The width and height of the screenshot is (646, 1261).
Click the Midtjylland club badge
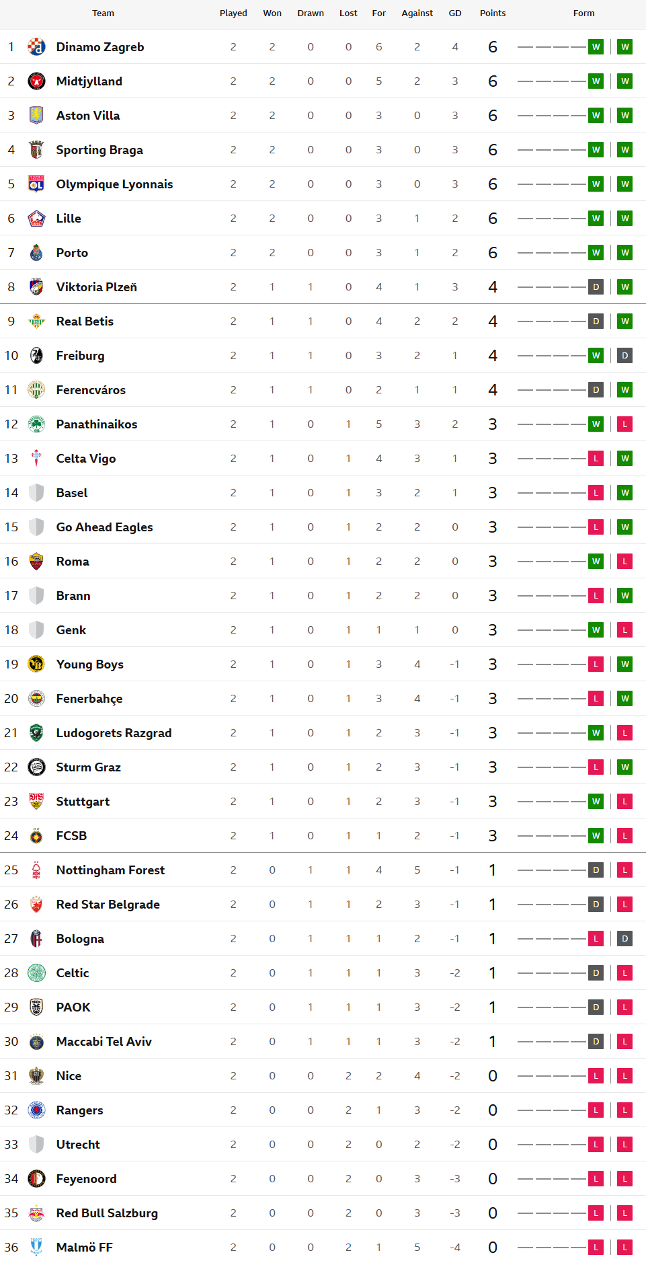36,81
